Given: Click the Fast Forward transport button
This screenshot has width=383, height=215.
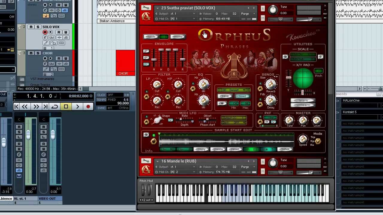Looking at the screenshot, I should [36, 107].
